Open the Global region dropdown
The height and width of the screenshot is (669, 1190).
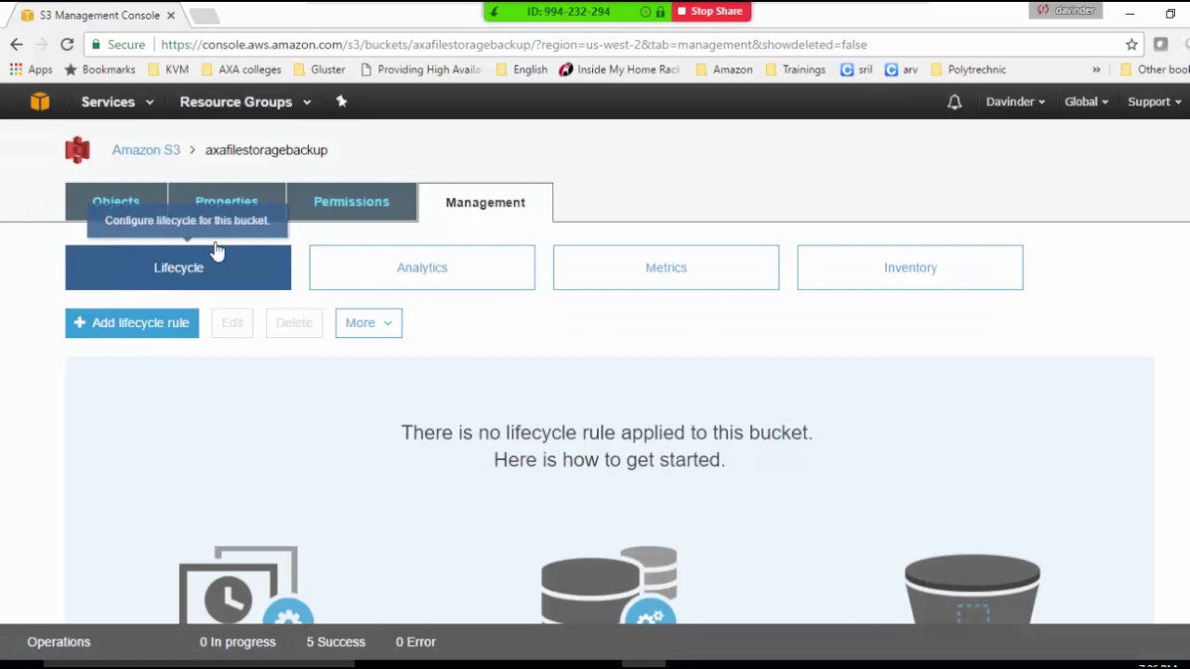(1086, 102)
